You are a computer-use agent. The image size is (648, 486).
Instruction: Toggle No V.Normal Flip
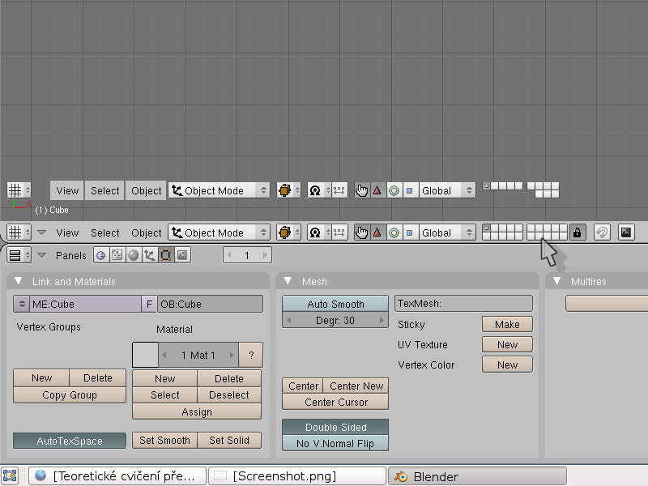(x=335, y=443)
